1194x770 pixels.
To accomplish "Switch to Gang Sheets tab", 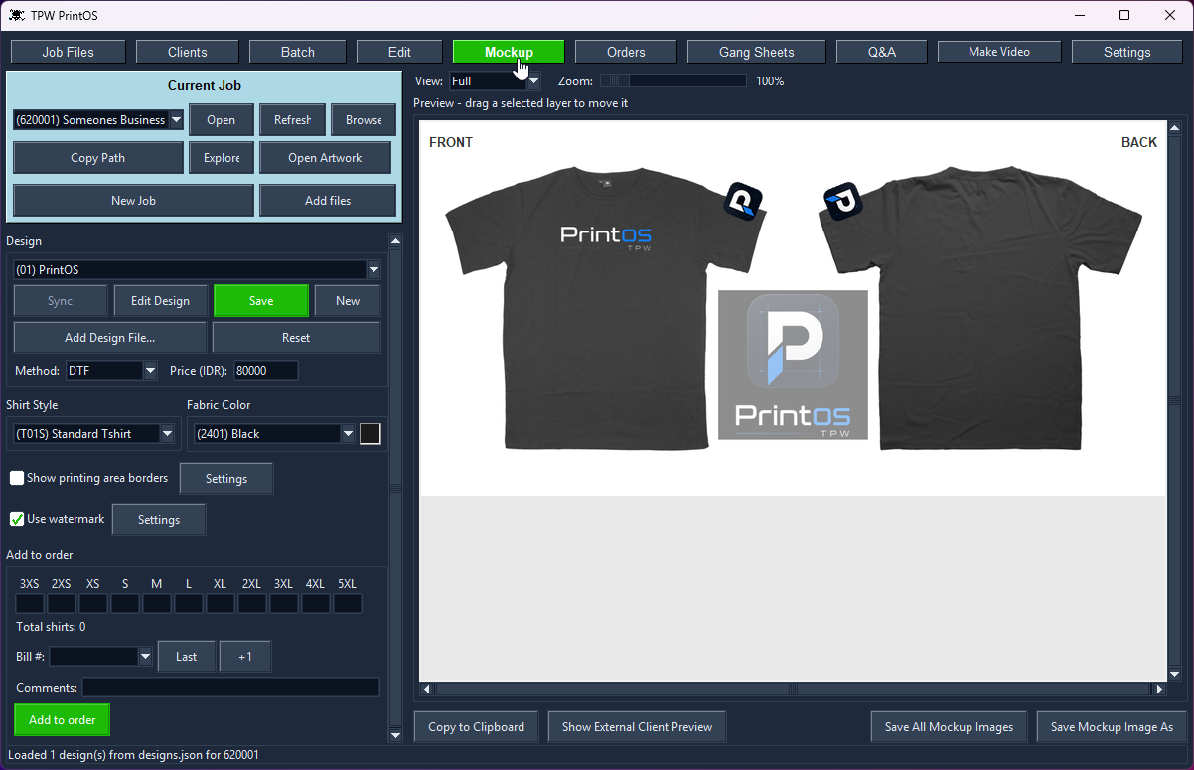I will [x=757, y=52].
